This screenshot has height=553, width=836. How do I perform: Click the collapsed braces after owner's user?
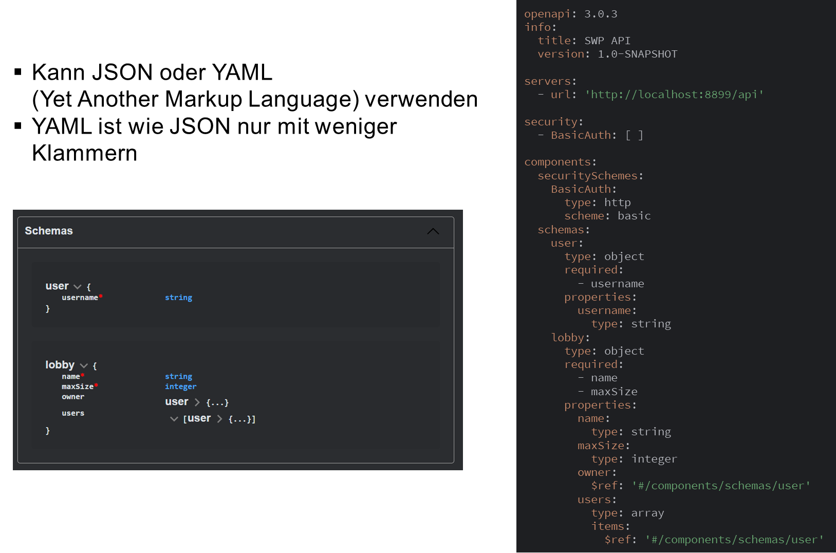click(217, 402)
